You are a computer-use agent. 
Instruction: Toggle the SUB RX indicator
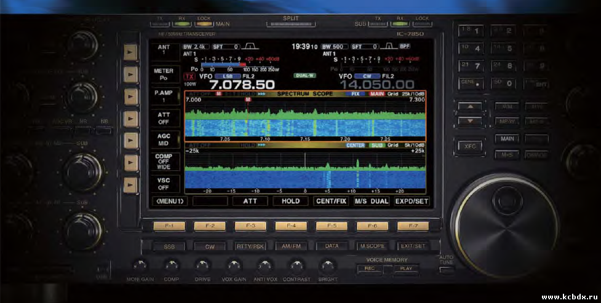400,24
